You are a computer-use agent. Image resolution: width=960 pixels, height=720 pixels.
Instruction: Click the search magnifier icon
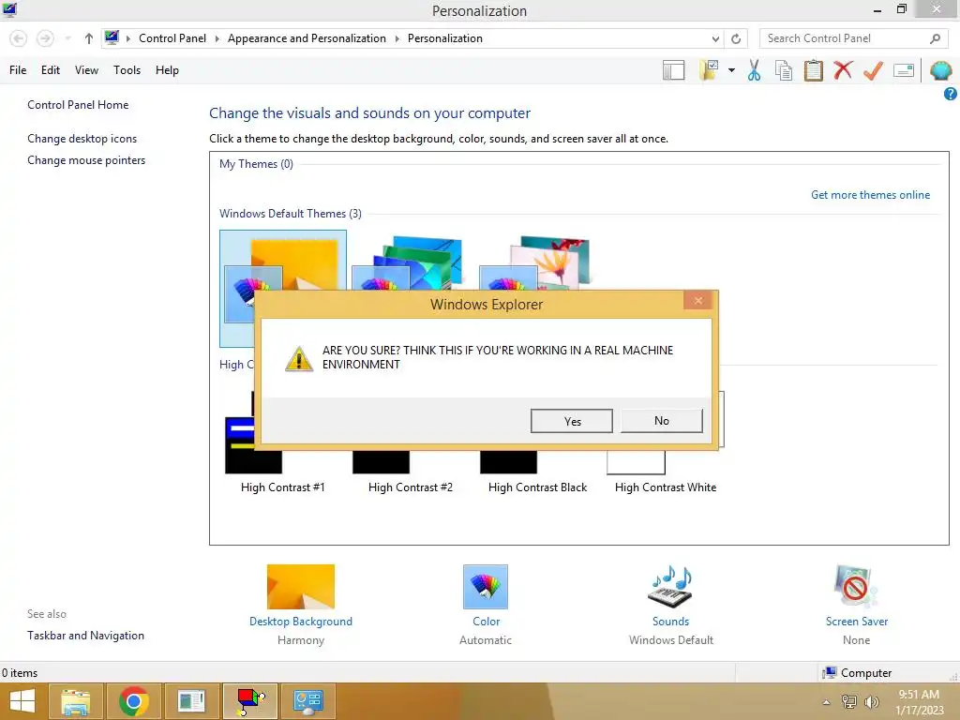pyautogui.click(x=935, y=38)
